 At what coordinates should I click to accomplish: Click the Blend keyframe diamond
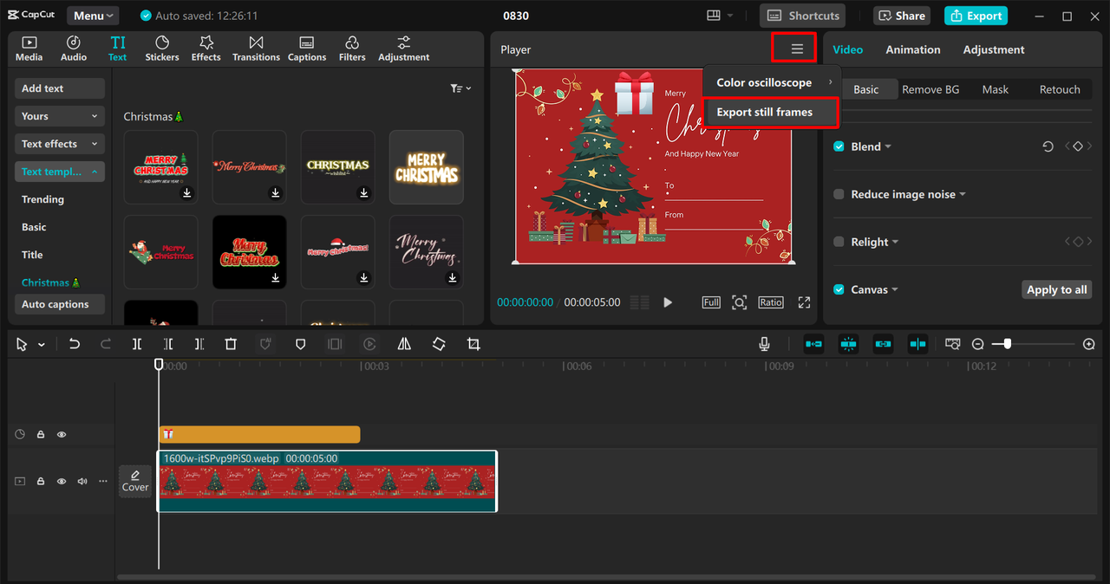[1078, 146]
